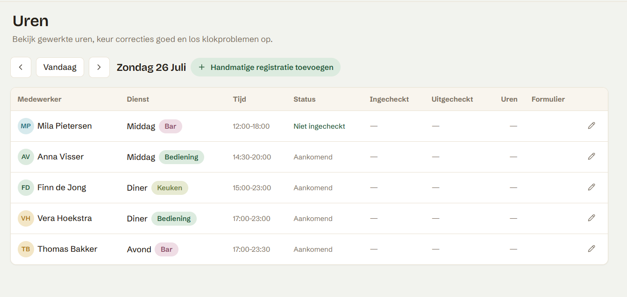Click the Keuken tag on Finn de Jong's row

170,188
